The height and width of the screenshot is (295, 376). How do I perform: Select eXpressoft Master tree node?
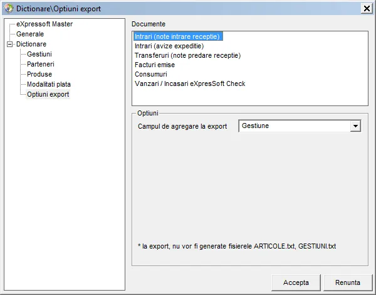tap(44, 24)
